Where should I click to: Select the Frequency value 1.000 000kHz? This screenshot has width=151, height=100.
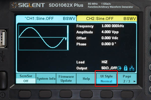coord(113,26)
